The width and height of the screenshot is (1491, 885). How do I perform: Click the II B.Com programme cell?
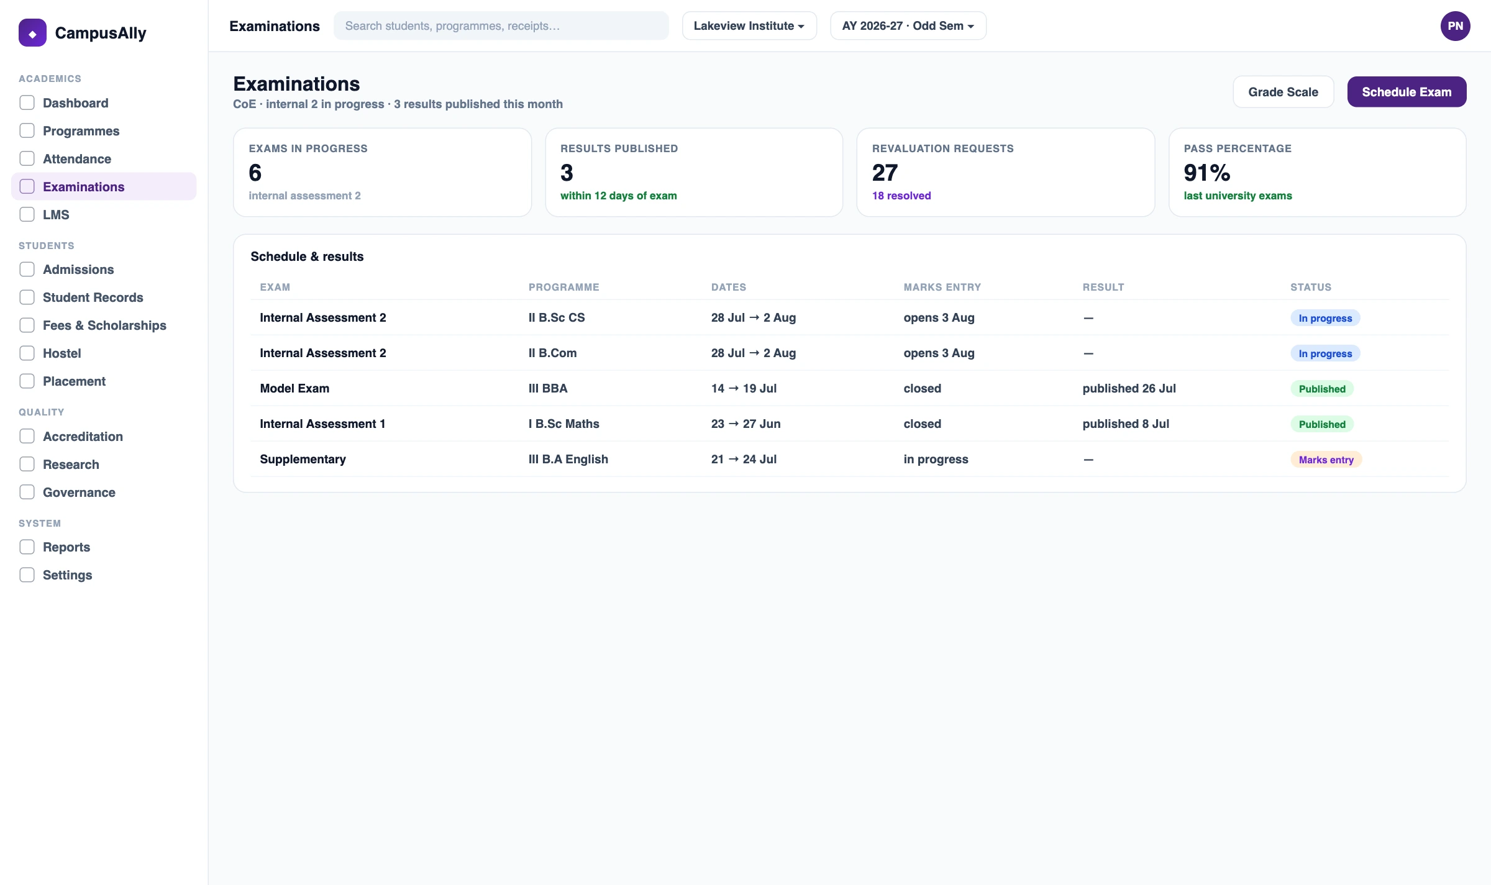pos(552,353)
